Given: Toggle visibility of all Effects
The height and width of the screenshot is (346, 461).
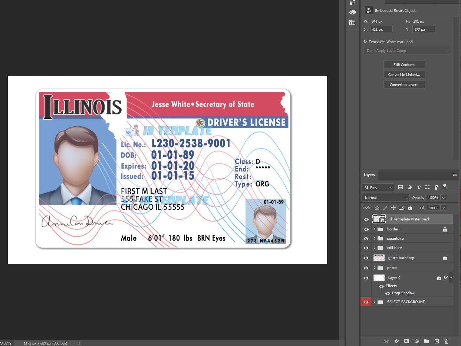Looking at the screenshot, I should coord(381,286).
